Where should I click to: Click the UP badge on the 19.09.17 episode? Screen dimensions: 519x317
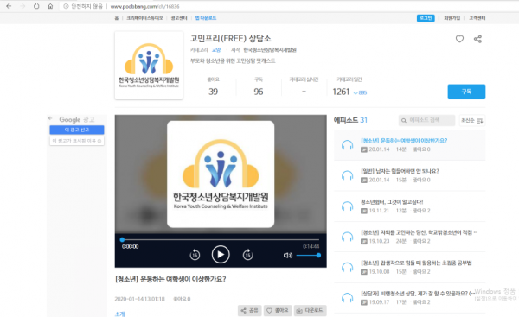pyautogui.click(x=364, y=302)
